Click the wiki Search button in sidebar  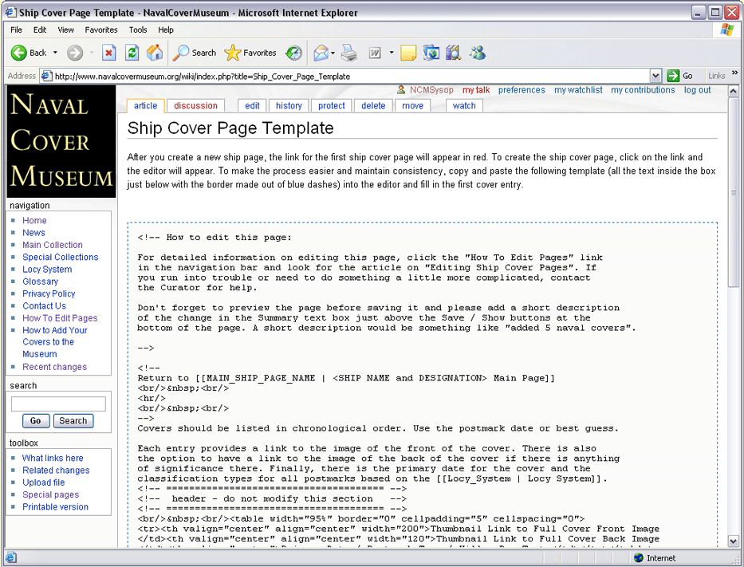[73, 421]
